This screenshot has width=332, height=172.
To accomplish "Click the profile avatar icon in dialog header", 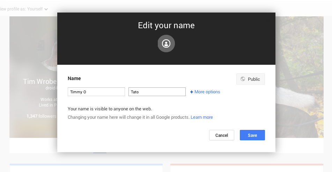I will click(166, 44).
